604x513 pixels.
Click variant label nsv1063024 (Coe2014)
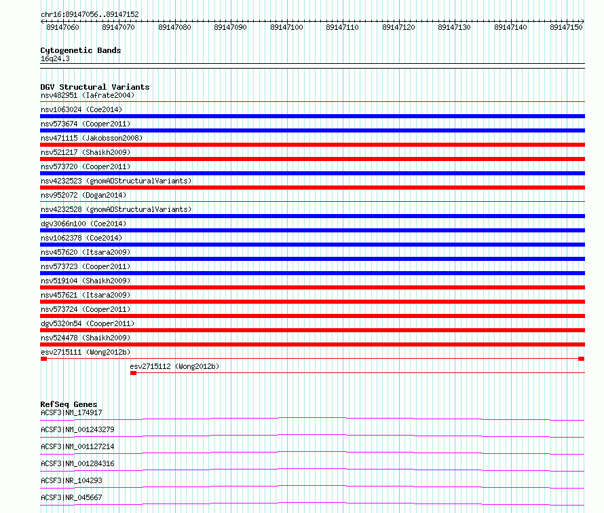pos(81,109)
